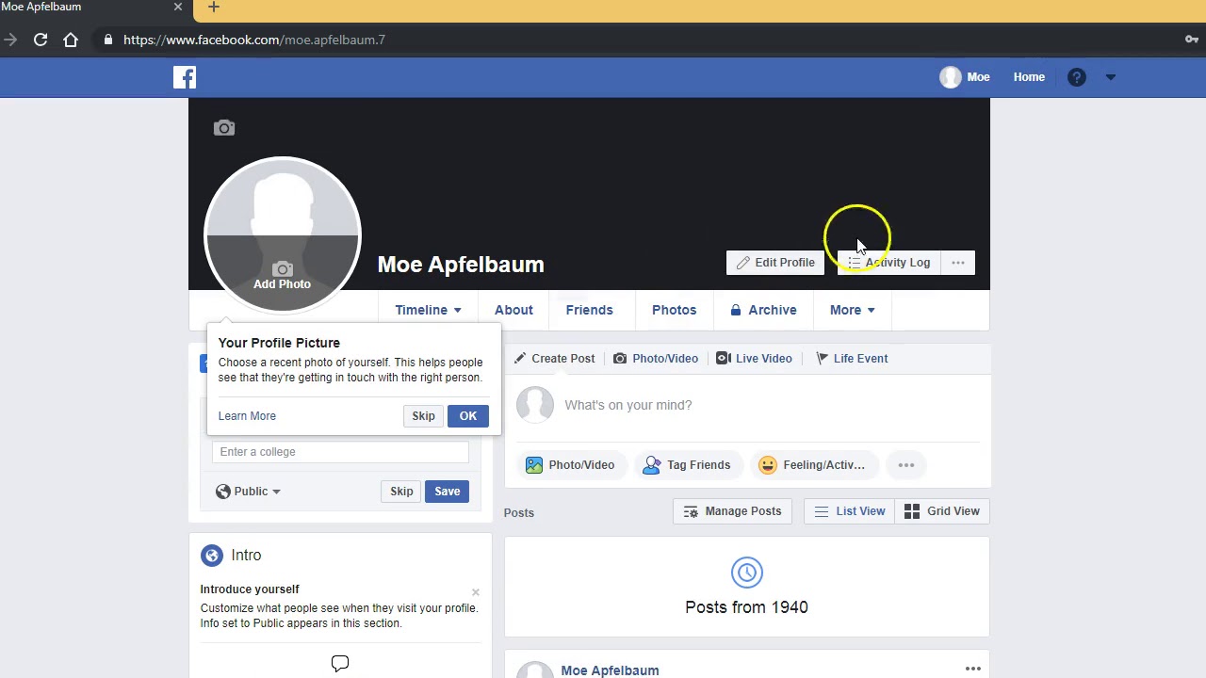Expand the More tab menu

click(x=852, y=310)
